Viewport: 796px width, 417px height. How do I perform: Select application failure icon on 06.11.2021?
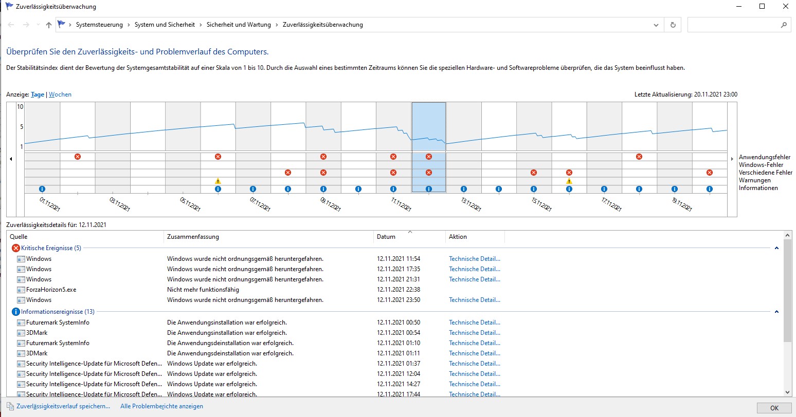coord(218,157)
